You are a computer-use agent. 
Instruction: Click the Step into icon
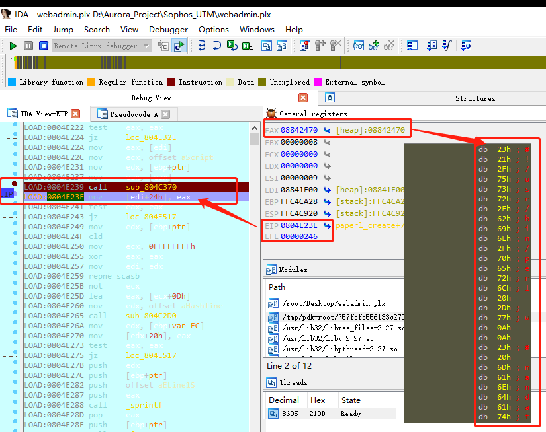[x=202, y=46]
